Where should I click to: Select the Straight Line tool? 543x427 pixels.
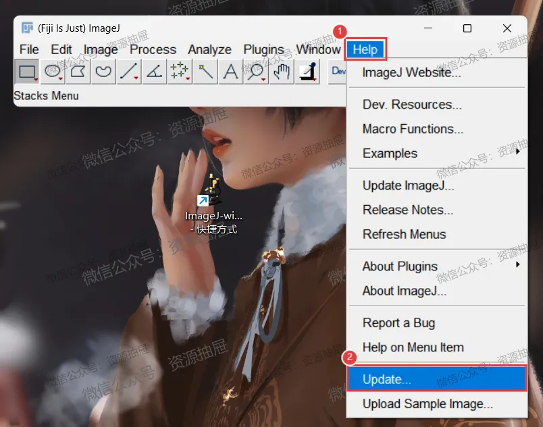point(129,72)
